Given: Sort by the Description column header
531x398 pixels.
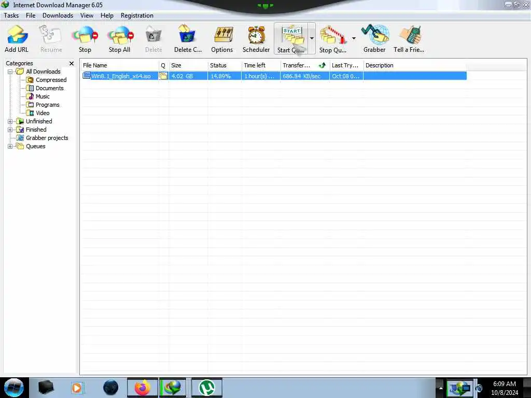Looking at the screenshot, I should coord(415,65).
